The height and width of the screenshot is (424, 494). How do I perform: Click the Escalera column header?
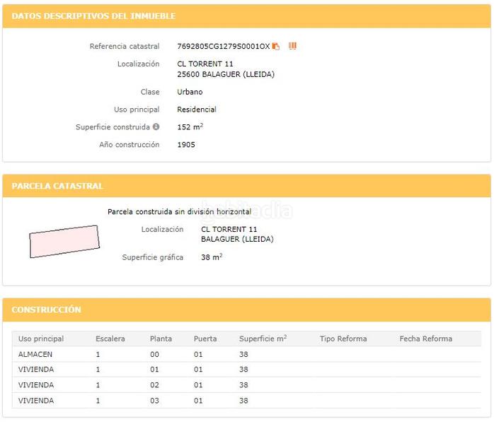pyautogui.click(x=110, y=338)
